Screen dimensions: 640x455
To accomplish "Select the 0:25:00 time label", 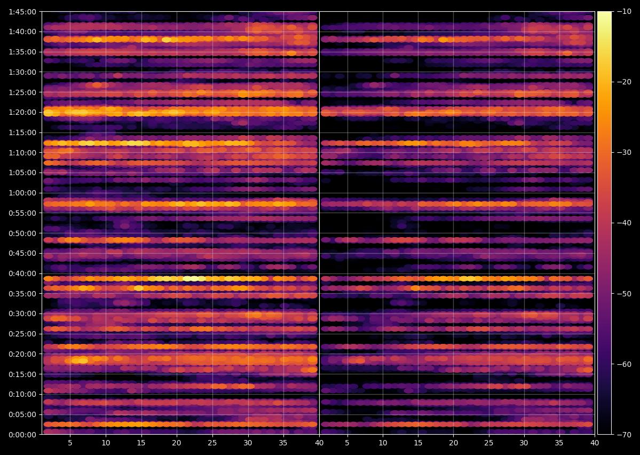I will pyautogui.click(x=22, y=334).
